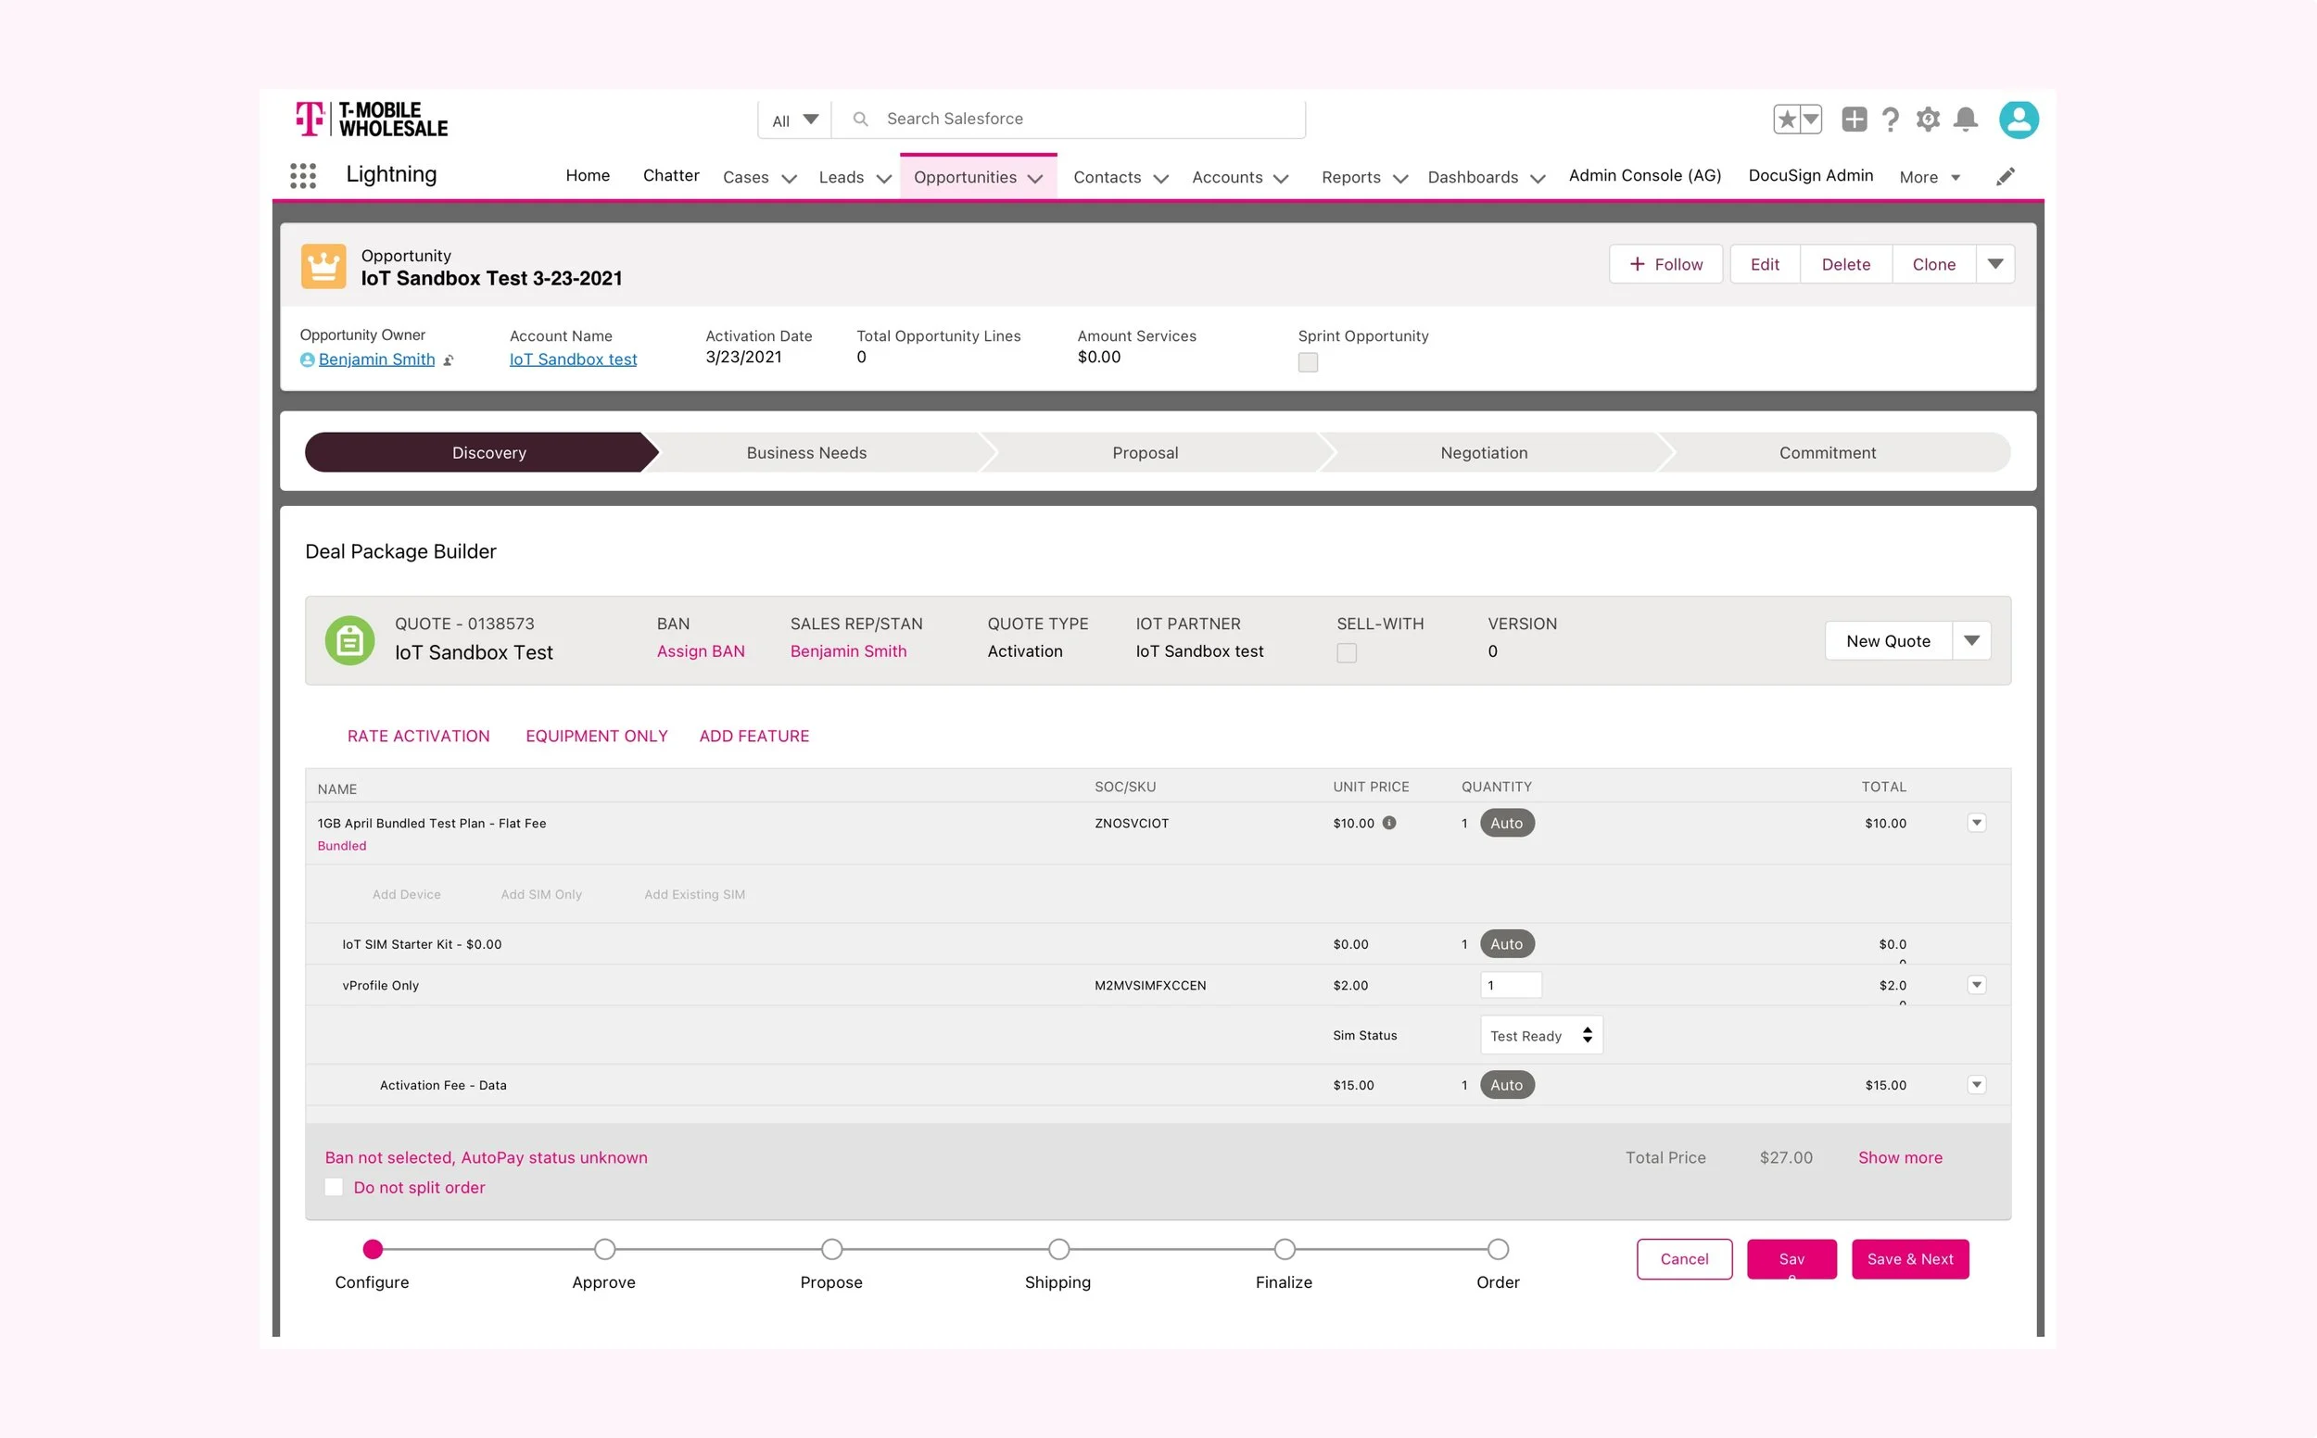2317x1438 pixels.
Task: Expand the Accounts tab chevron
Action: point(1281,178)
